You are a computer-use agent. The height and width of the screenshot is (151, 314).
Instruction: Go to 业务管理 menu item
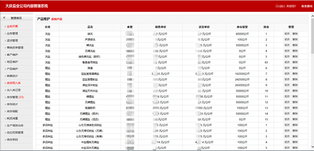[13, 33]
